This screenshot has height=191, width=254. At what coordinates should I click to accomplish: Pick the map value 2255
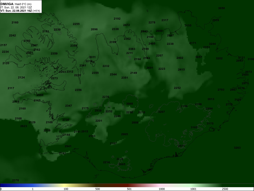pyautogui.click(x=76, y=24)
